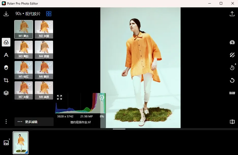
Task: Open the three-dot more options menu
Action: [x=6, y=122]
